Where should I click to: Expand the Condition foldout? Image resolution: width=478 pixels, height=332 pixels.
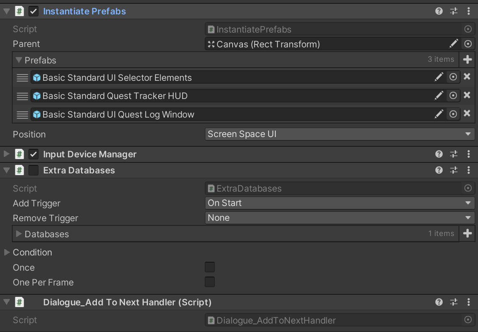[7, 252]
